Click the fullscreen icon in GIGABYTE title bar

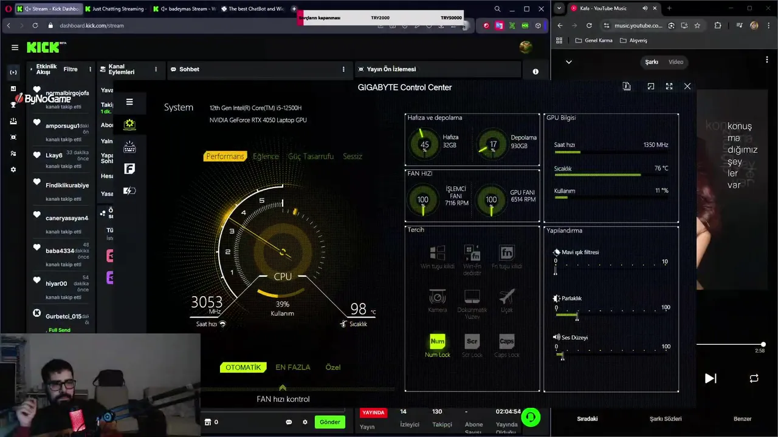pos(669,87)
